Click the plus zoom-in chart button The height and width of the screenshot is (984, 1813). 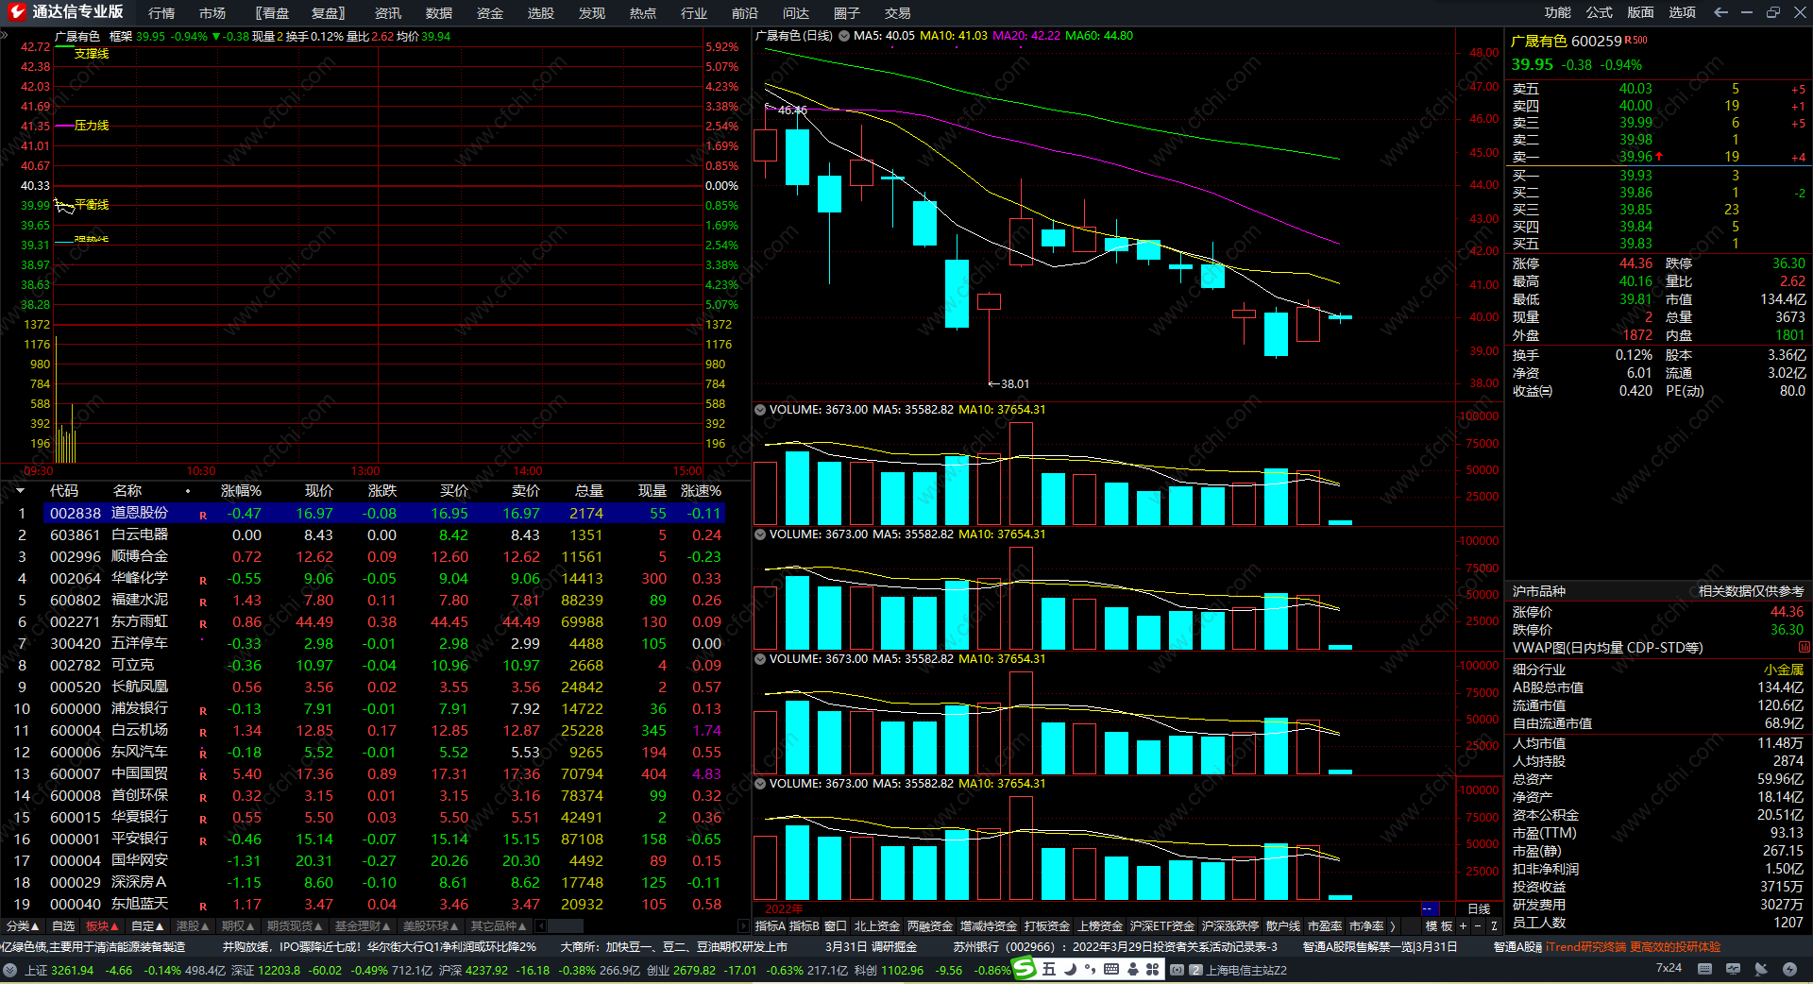tap(1463, 926)
